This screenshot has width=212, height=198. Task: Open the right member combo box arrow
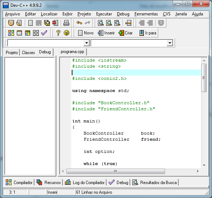pyautogui.click(x=170, y=43)
